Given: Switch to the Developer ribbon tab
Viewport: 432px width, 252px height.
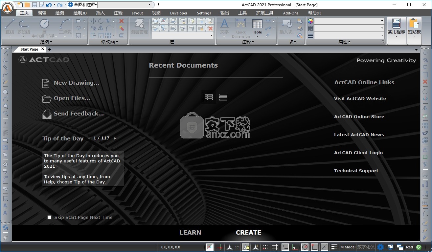Looking at the screenshot, I should (179, 13).
